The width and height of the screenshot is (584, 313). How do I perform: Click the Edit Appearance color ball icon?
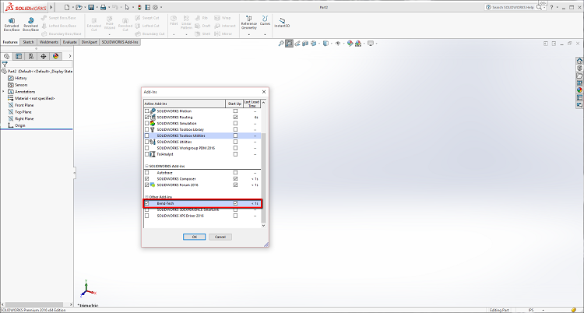point(350,44)
